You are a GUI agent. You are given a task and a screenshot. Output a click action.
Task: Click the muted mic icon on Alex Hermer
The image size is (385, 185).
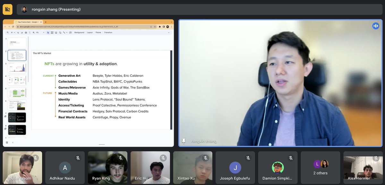coord(376,158)
